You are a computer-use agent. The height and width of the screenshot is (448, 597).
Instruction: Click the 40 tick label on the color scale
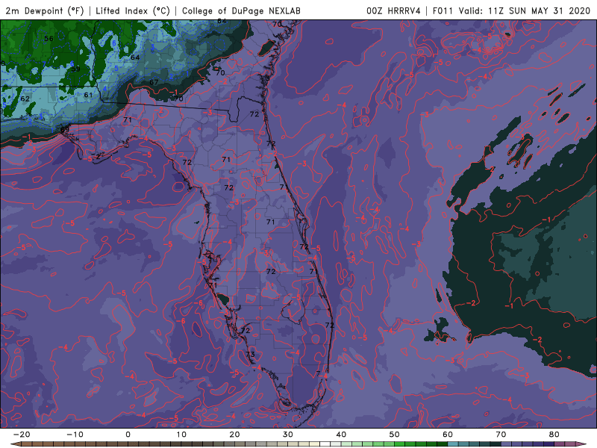coord(341,435)
